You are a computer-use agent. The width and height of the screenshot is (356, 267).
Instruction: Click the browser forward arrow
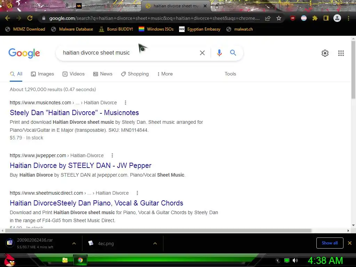[19, 18]
